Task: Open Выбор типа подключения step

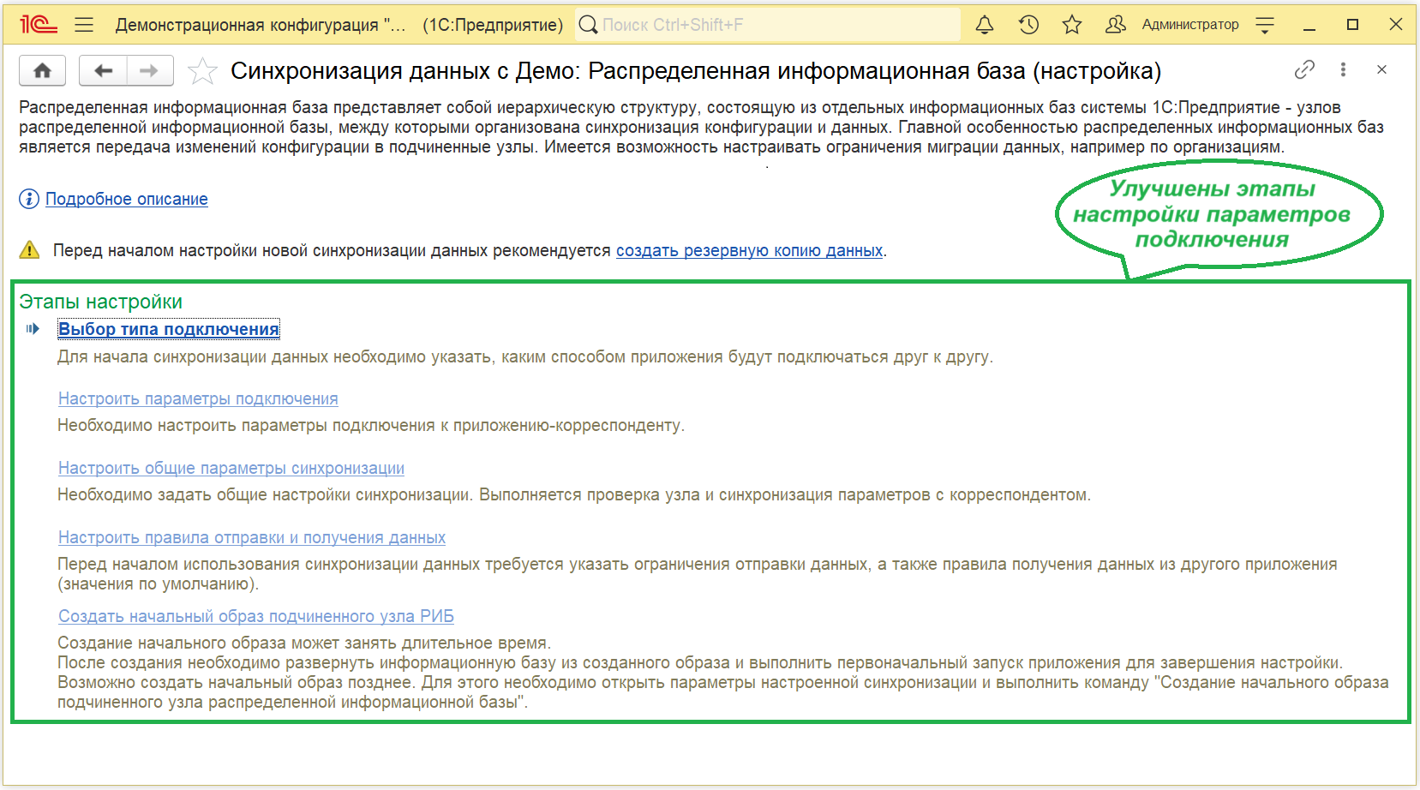Action: 169,329
